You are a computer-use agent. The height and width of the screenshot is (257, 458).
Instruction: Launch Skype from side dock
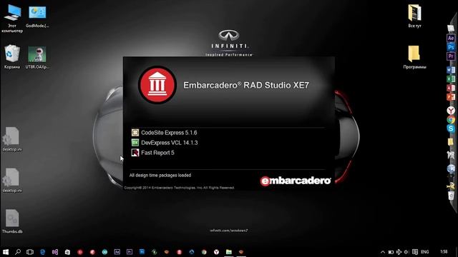pyautogui.click(x=451, y=128)
